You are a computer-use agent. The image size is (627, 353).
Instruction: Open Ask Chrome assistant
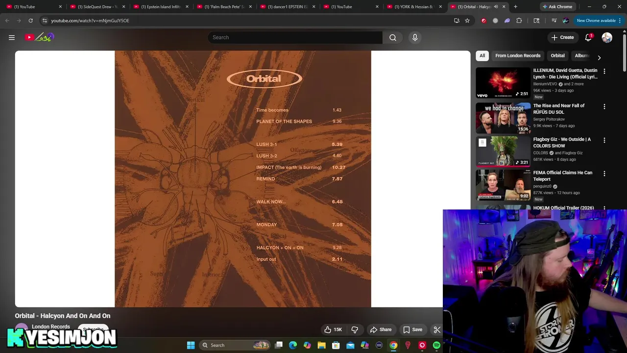[557, 7]
